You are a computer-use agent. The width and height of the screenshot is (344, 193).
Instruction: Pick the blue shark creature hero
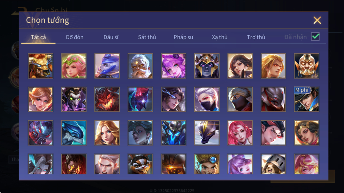74,133
